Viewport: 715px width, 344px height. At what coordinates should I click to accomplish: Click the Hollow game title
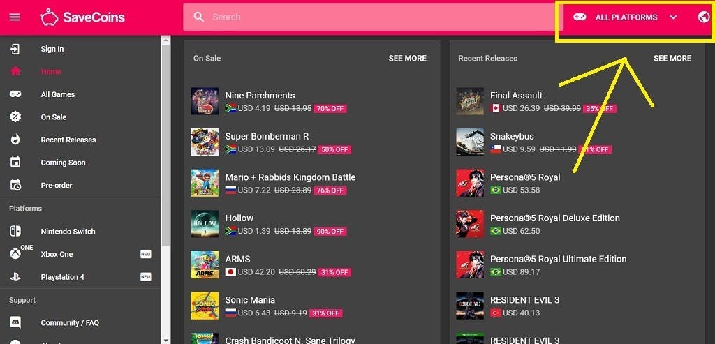239,218
